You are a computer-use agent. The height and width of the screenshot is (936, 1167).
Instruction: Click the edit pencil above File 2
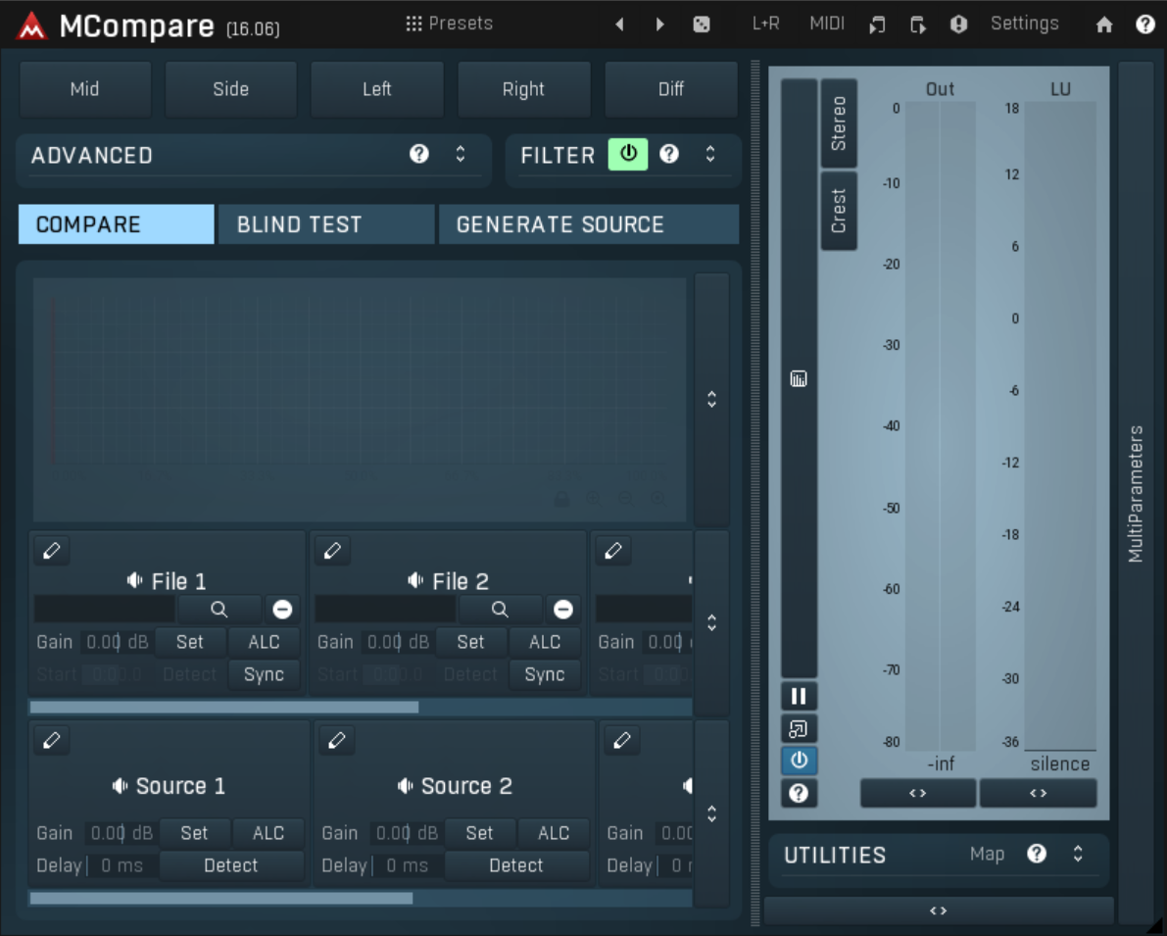coord(333,551)
